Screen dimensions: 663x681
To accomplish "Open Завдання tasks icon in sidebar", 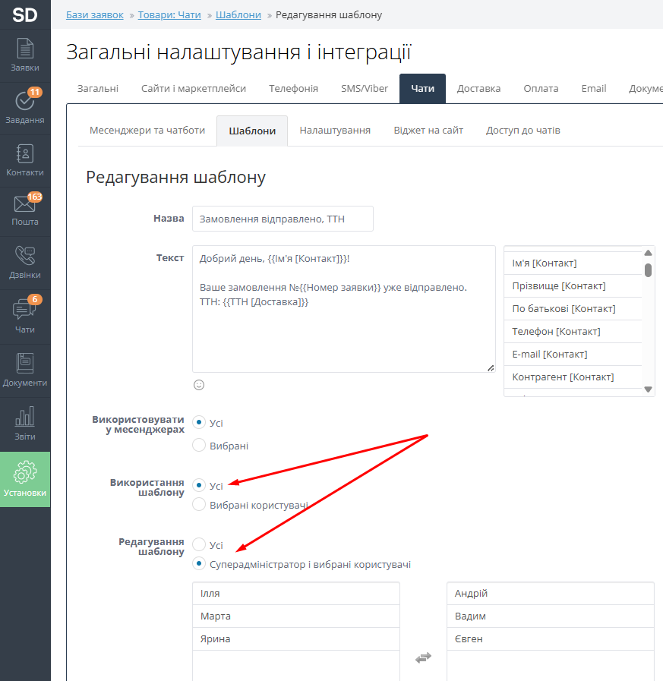I will 25,108.
